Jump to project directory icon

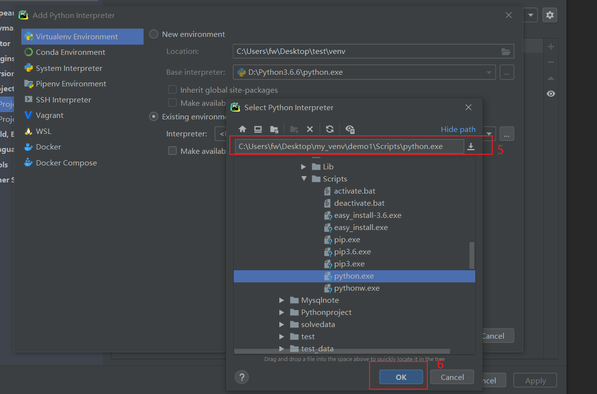coord(274,129)
